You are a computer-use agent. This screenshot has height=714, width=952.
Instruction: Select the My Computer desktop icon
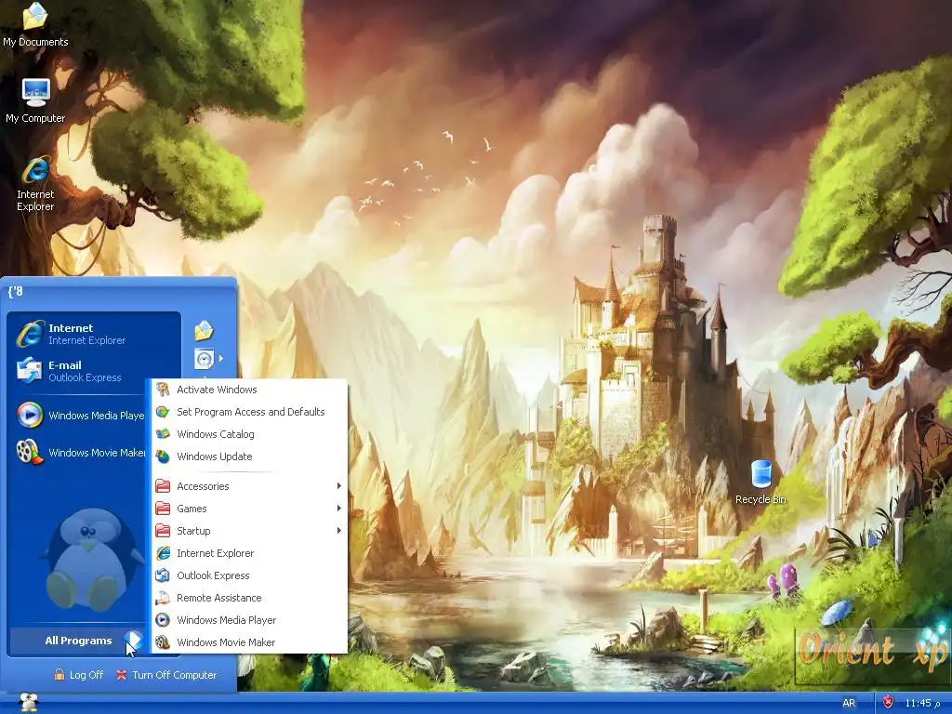click(35, 100)
